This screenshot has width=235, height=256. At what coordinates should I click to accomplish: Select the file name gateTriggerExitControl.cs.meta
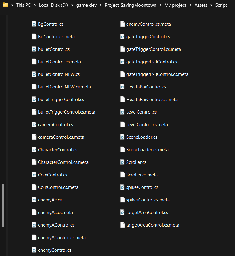click(157, 74)
